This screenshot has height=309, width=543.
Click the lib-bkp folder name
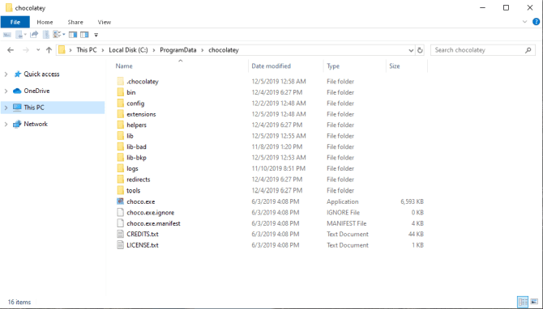coord(136,158)
